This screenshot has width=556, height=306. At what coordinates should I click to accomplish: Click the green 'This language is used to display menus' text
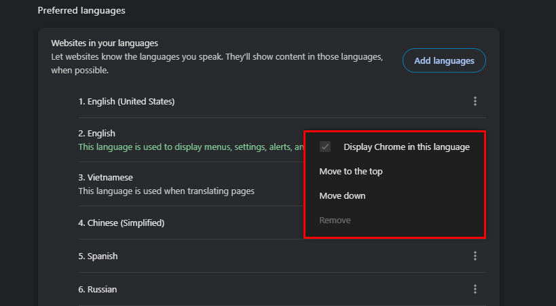(191, 147)
